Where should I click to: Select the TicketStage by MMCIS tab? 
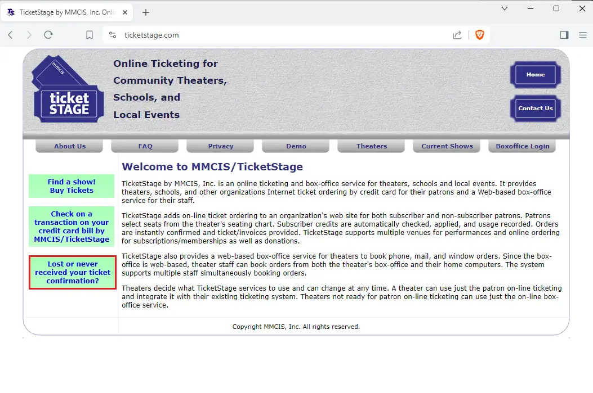coord(66,12)
